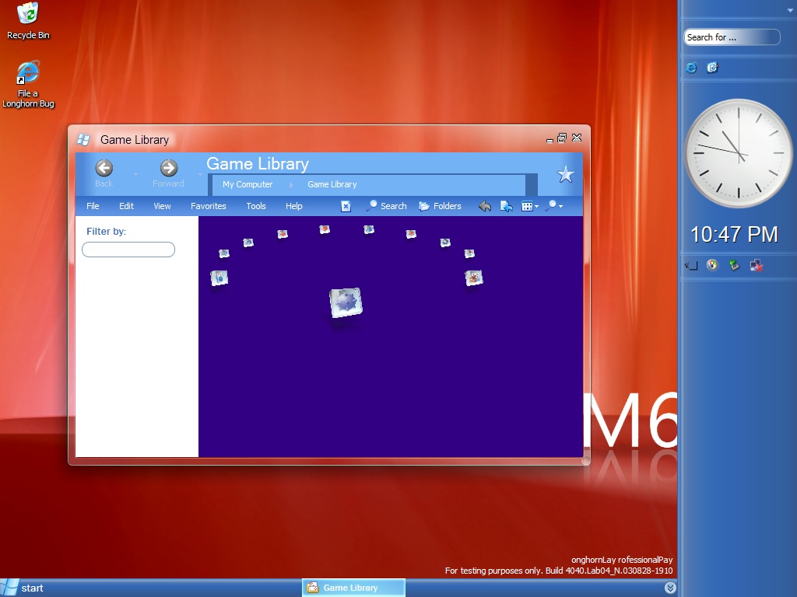
Task: Open File a Longhorn Bug shortcut
Action: [28, 84]
